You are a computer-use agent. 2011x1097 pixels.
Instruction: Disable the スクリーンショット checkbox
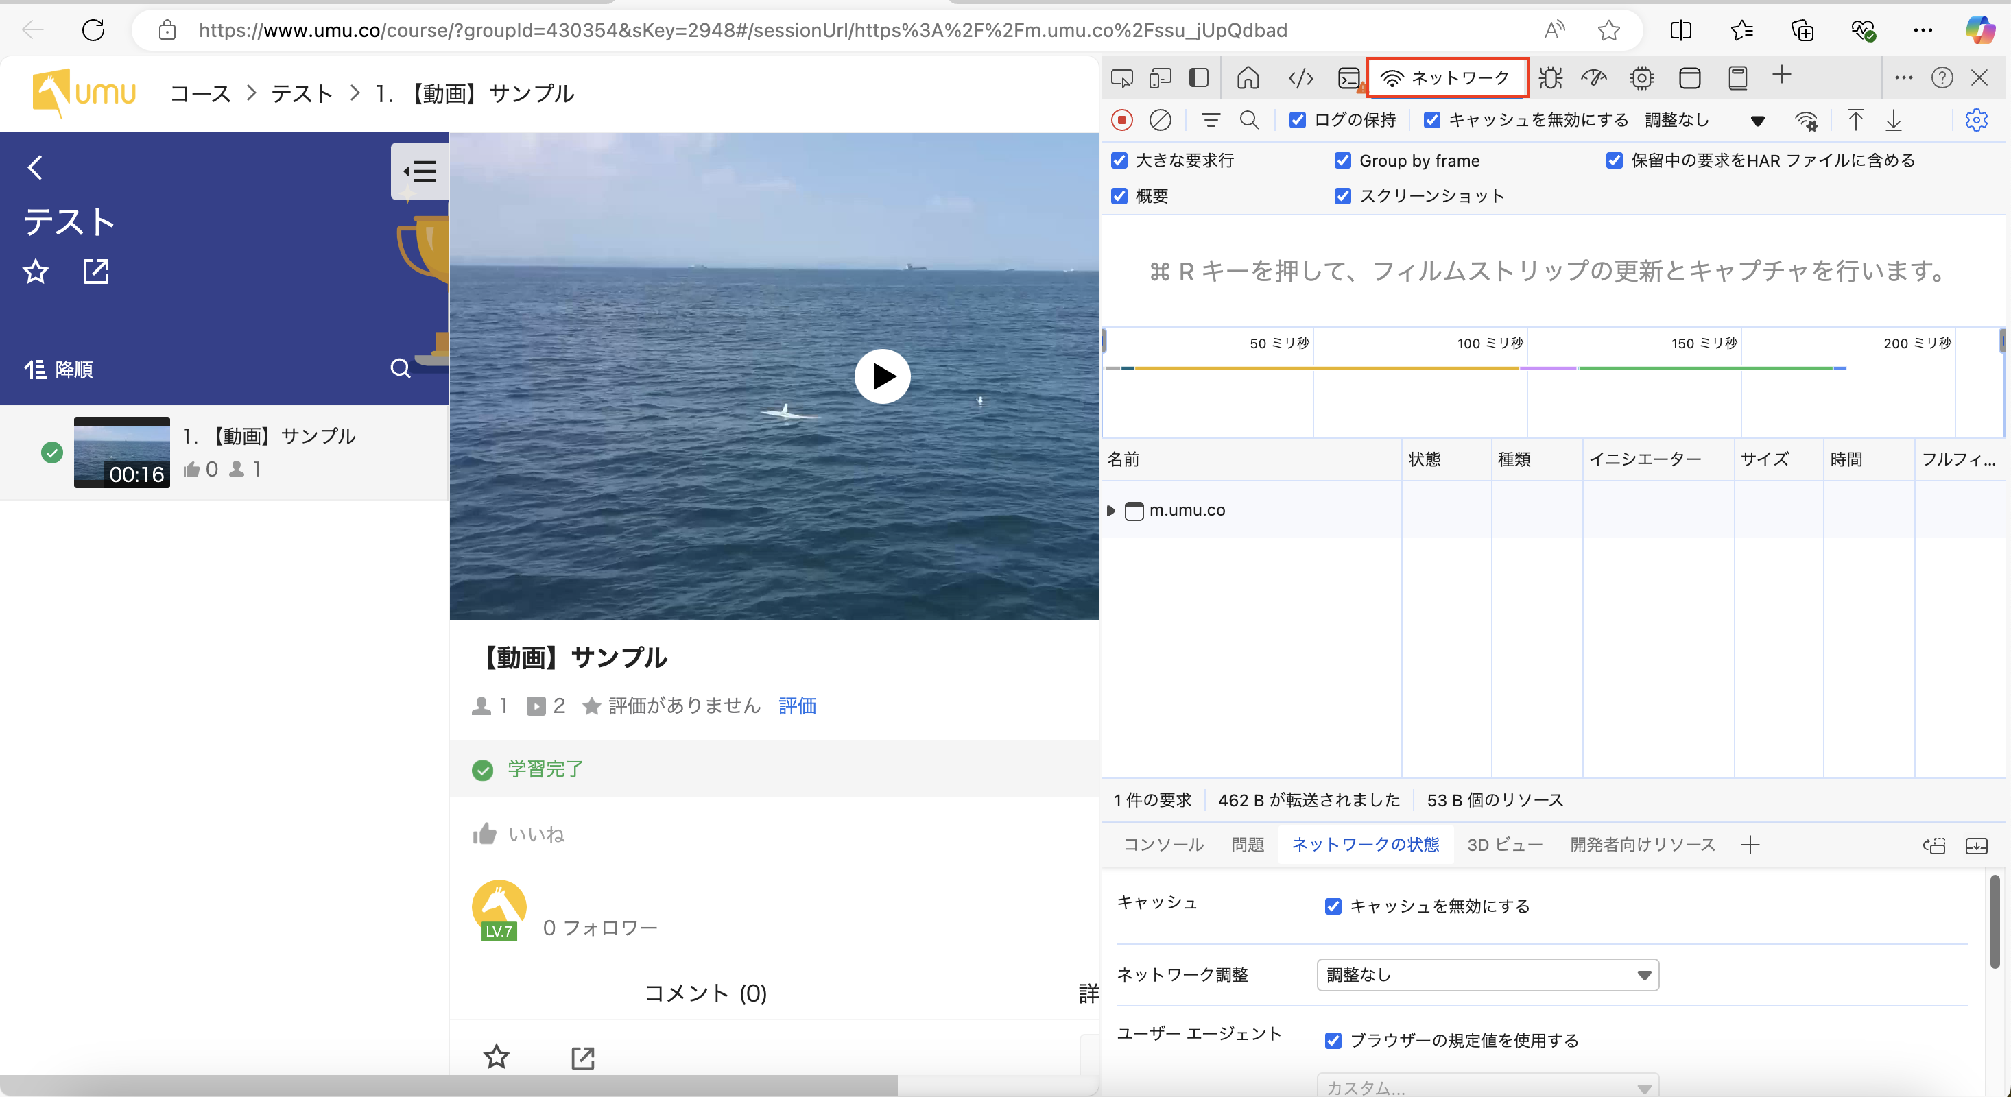(x=1343, y=196)
